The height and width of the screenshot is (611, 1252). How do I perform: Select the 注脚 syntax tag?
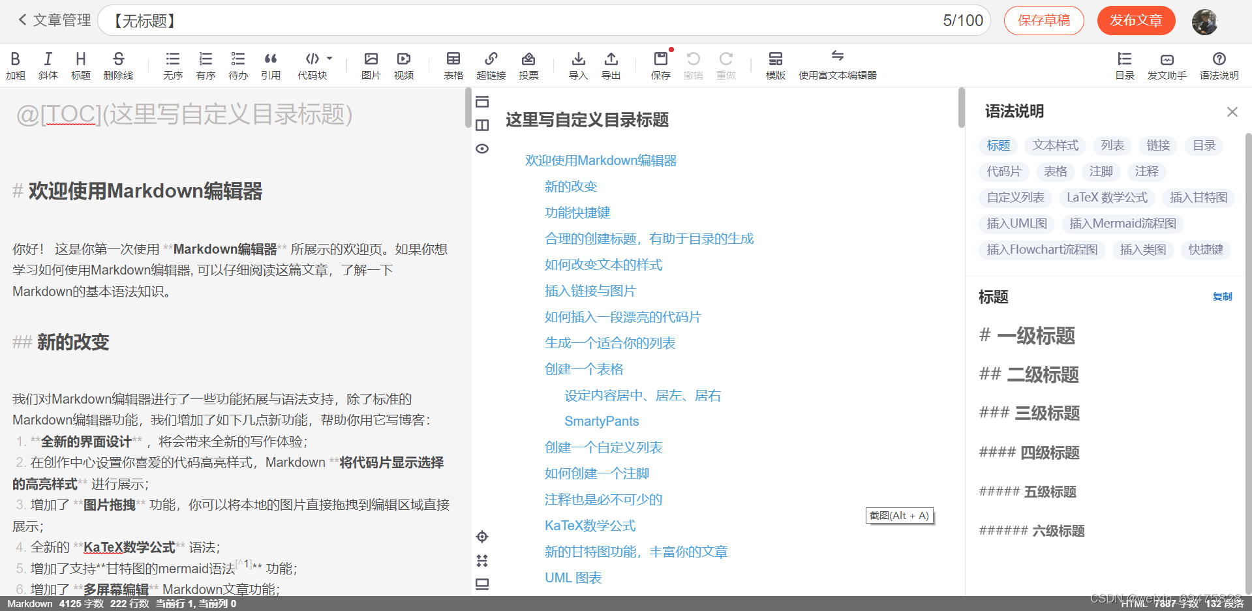pyautogui.click(x=1101, y=171)
